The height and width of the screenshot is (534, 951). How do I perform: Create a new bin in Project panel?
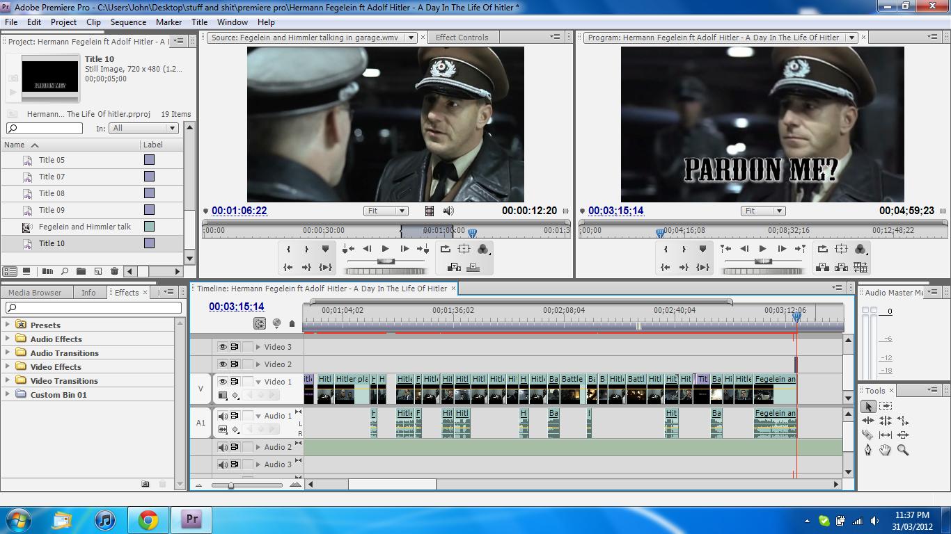(81, 271)
